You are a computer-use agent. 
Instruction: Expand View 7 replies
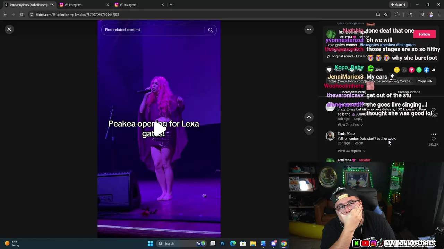[x=350, y=125]
